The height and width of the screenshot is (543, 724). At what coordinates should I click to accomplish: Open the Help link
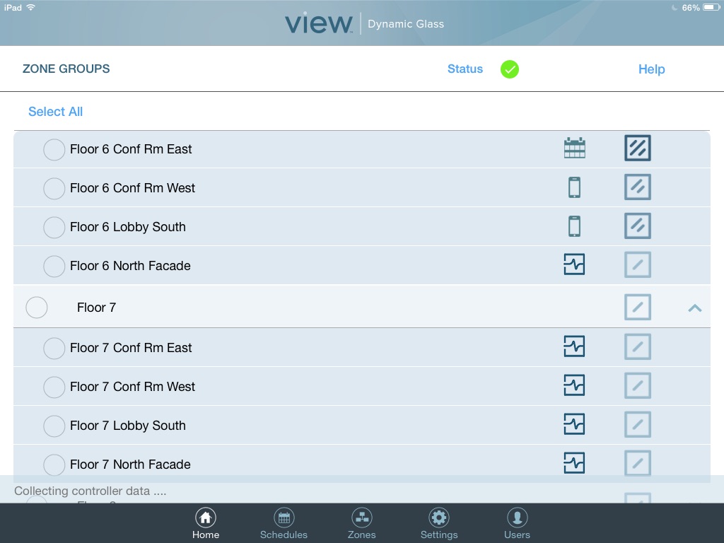(651, 69)
